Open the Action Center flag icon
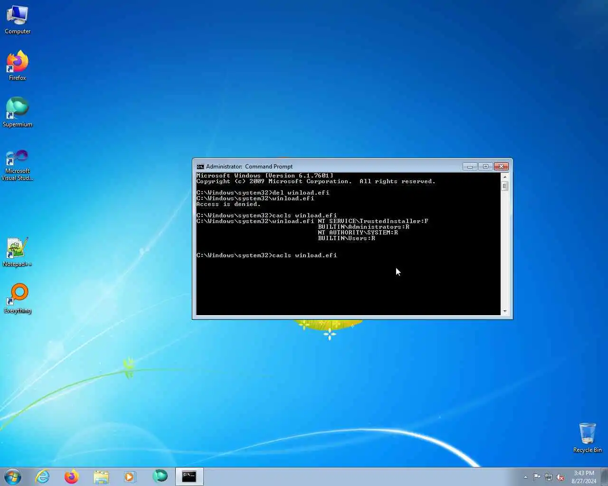 (x=537, y=477)
